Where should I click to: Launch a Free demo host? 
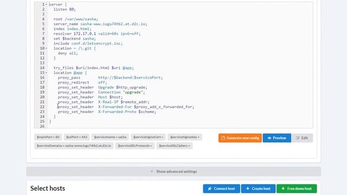(x=297, y=188)
